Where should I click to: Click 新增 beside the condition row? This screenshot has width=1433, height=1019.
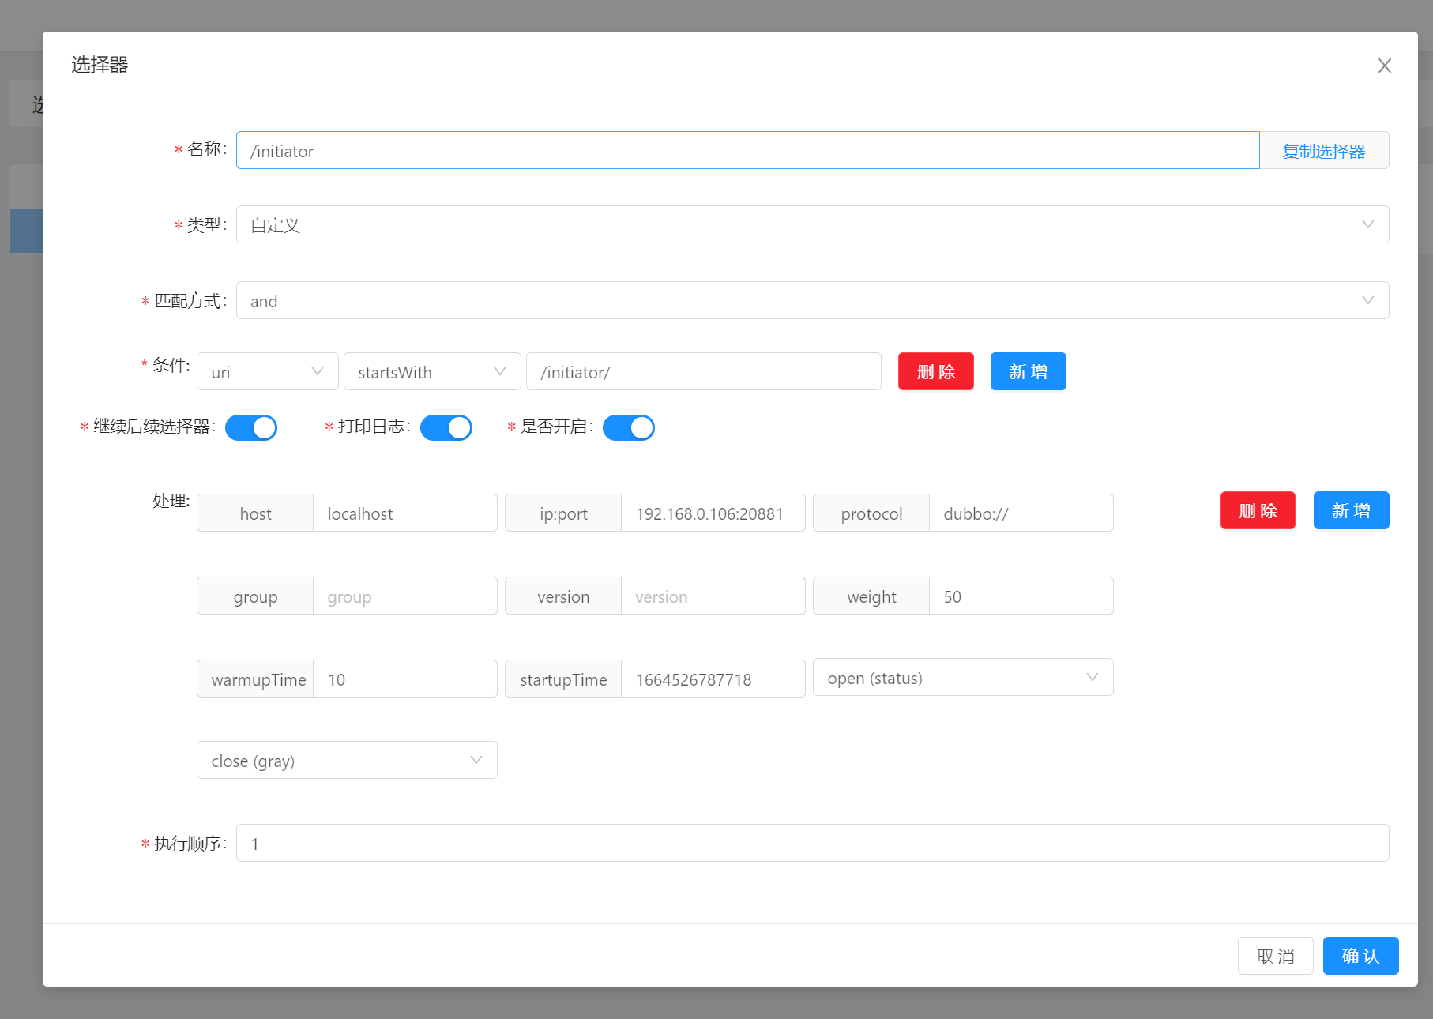(x=1028, y=371)
